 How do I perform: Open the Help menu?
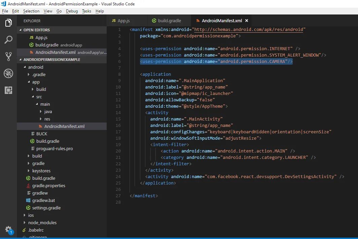[100, 11]
